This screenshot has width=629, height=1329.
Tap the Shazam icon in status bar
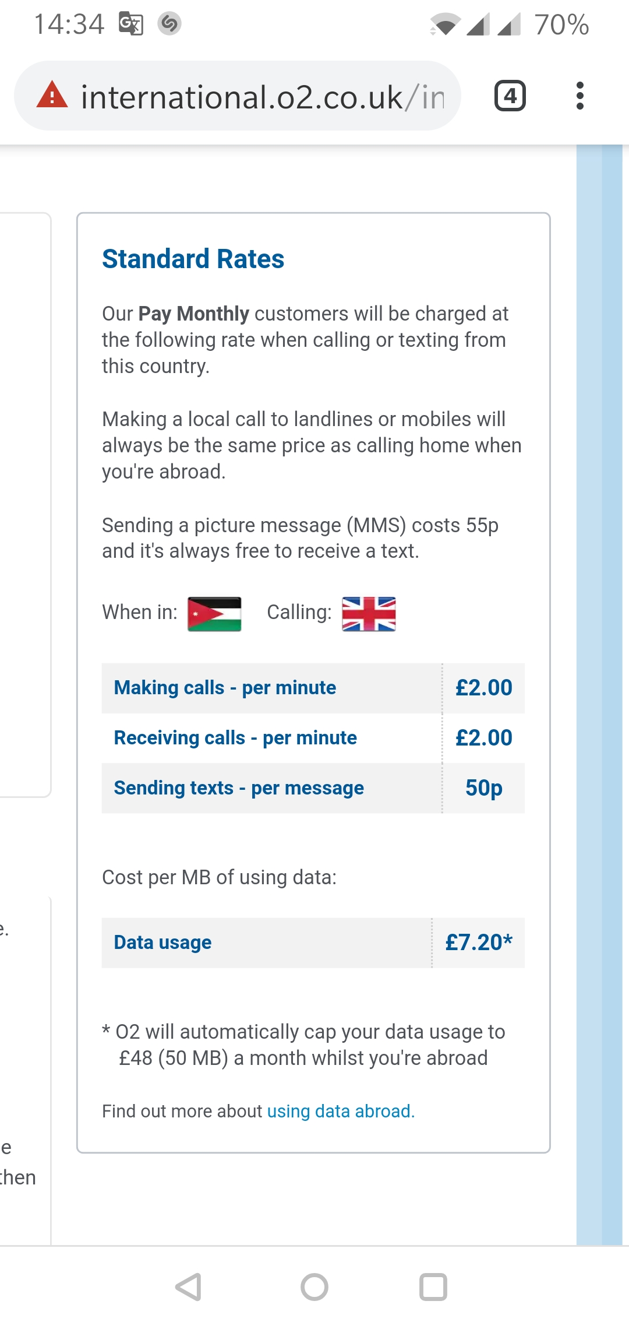(169, 24)
